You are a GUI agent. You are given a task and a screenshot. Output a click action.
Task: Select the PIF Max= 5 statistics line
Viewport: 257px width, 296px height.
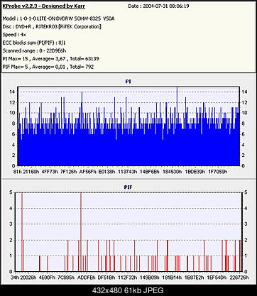click(48, 67)
